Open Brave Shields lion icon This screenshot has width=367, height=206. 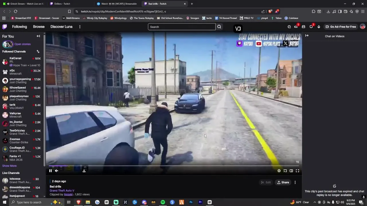pos(270,11)
